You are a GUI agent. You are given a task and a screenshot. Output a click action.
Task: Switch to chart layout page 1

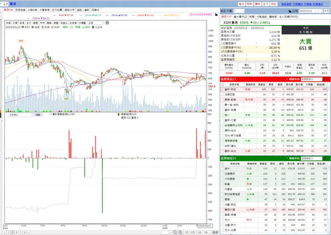[4, 232]
